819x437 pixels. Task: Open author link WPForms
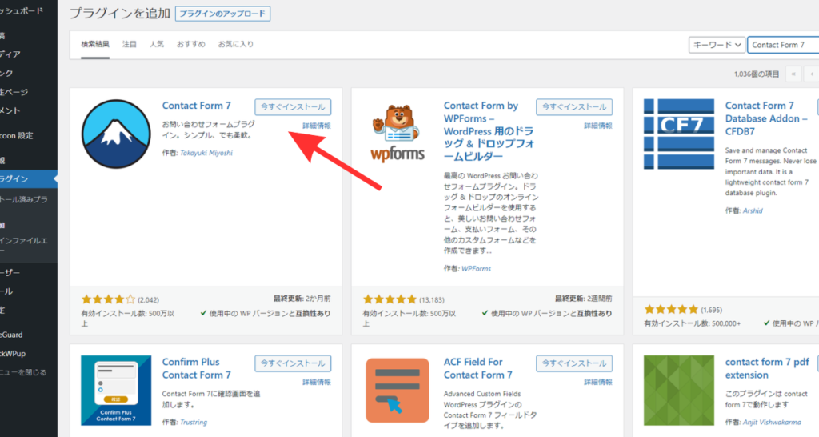pos(477,269)
